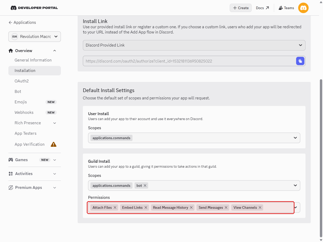Viewport: 323px width, 242px height.
Task: Click the Premium Apps icon
Action: click(x=11, y=188)
